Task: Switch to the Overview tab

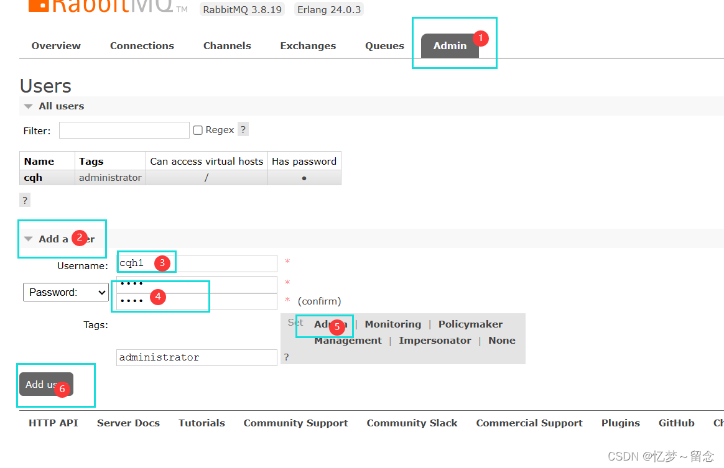Action: [x=56, y=45]
